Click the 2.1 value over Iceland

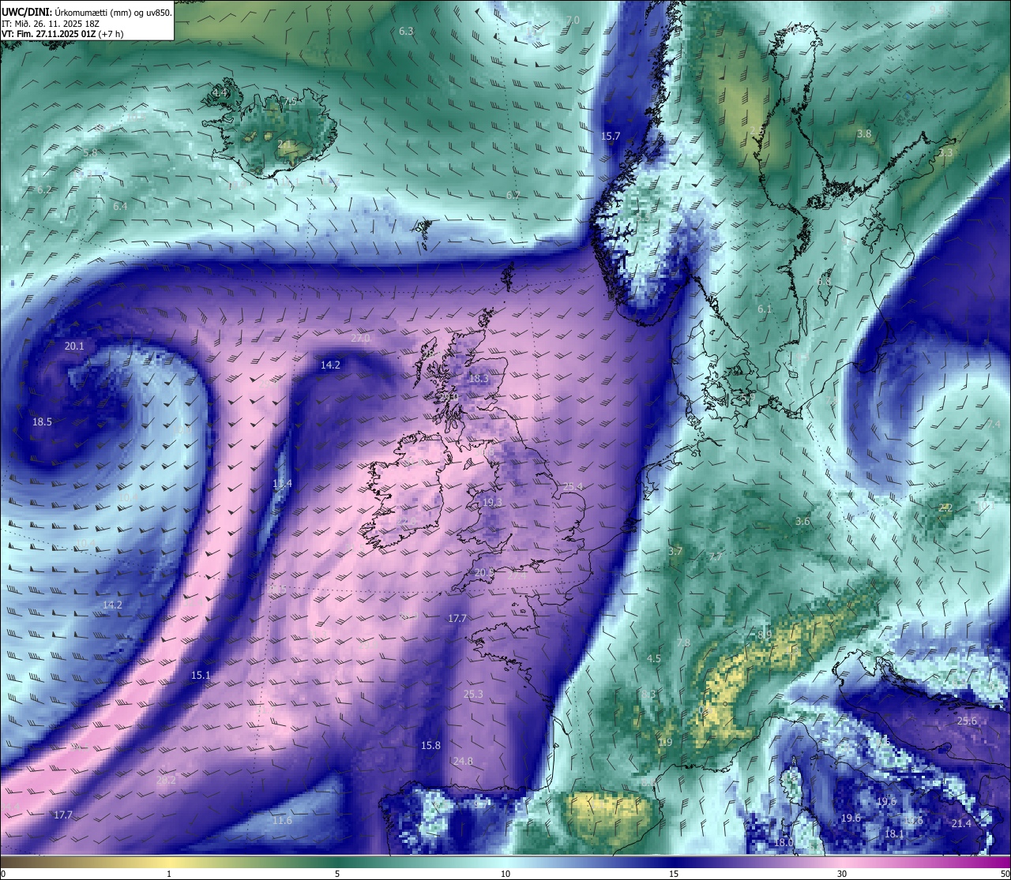pyautogui.click(x=284, y=144)
